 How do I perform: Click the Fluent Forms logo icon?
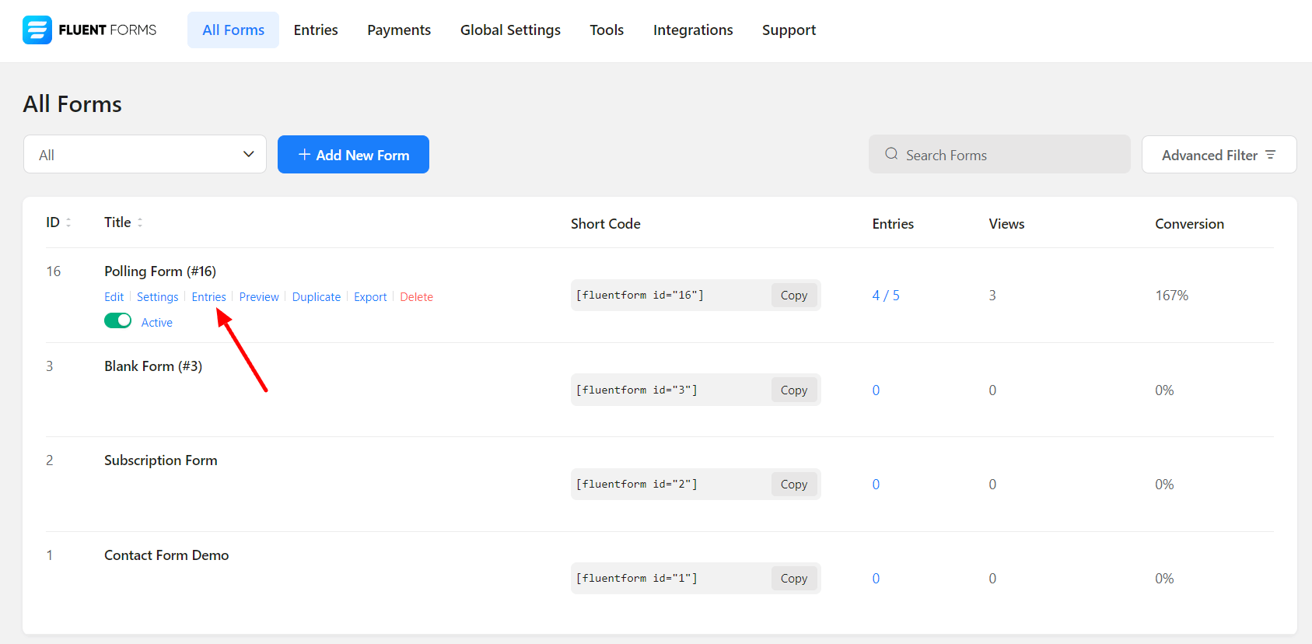pyautogui.click(x=37, y=30)
